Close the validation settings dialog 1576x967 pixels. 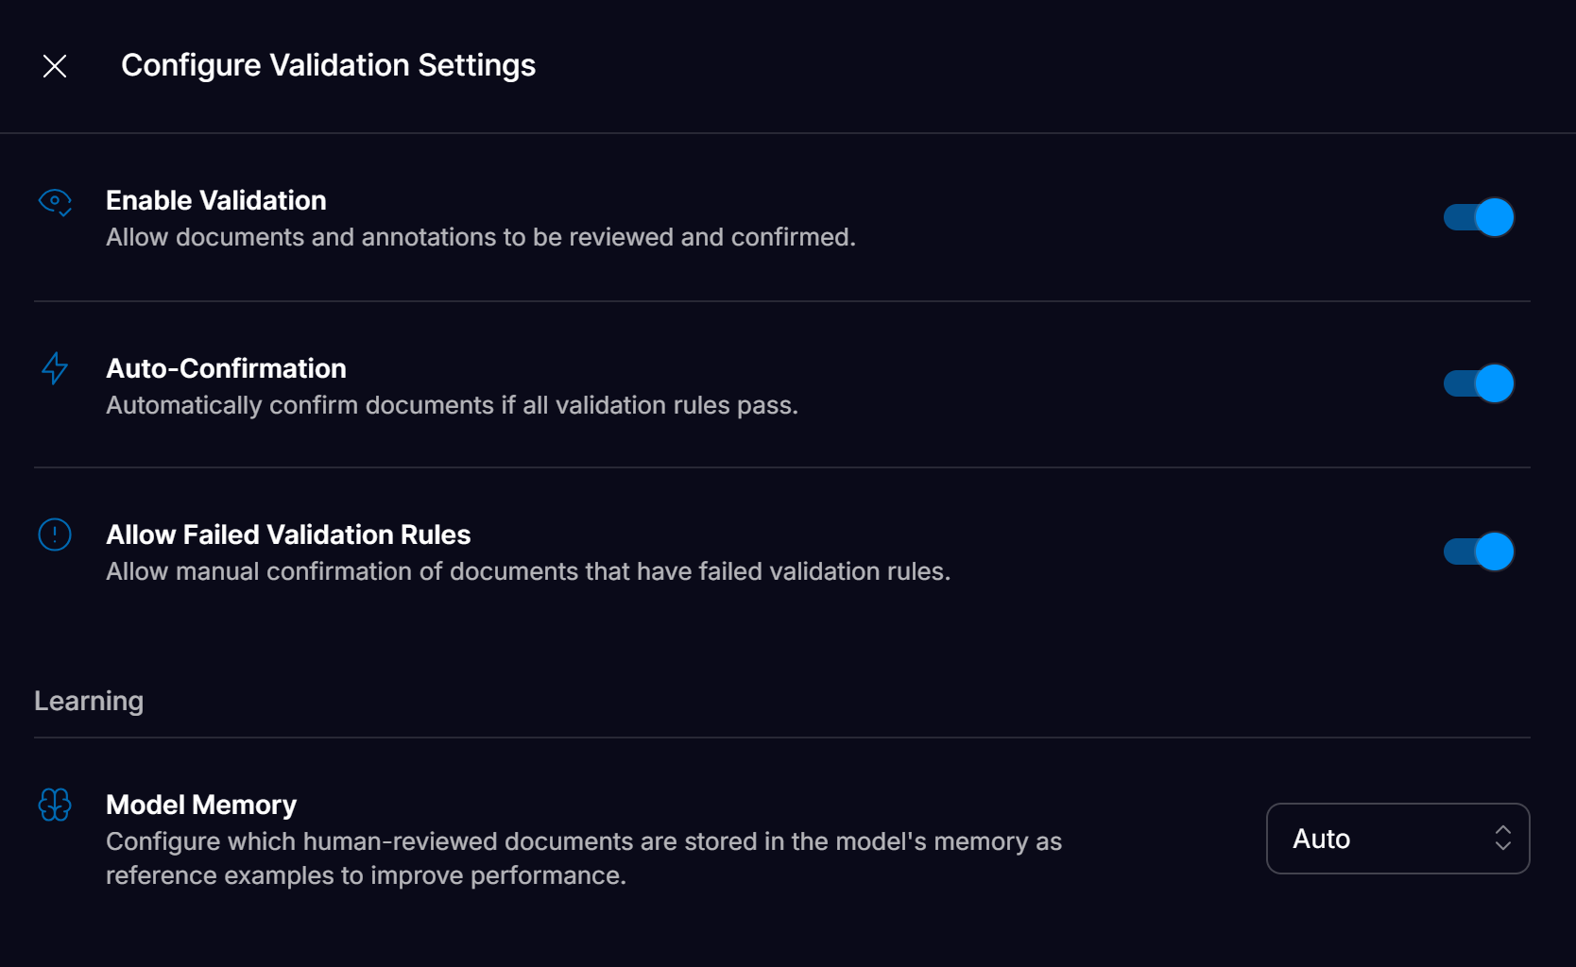point(55,65)
